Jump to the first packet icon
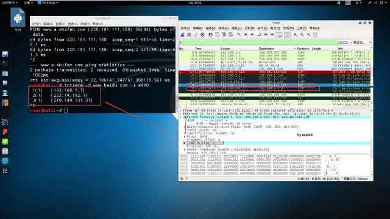This screenshot has width=390, height=219. click(x=266, y=35)
